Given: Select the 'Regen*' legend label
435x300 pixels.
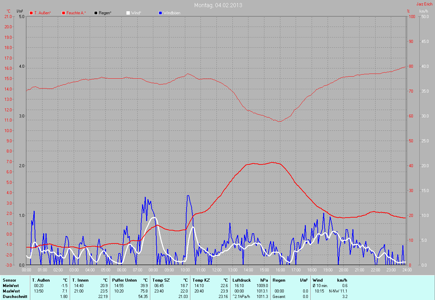Looking at the screenshot, I should coord(105,13).
